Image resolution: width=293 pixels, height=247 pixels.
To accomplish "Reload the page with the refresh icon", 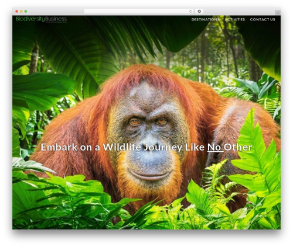I will 190,12.
